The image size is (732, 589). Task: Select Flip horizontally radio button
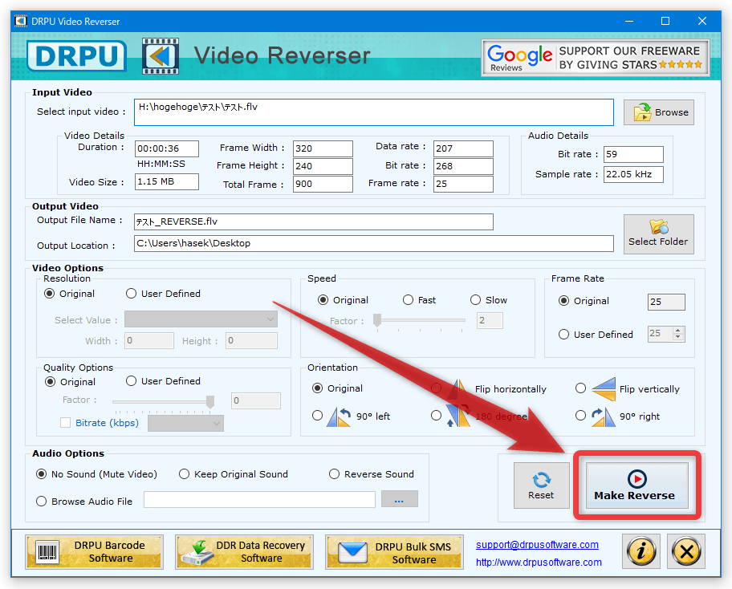pos(436,388)
